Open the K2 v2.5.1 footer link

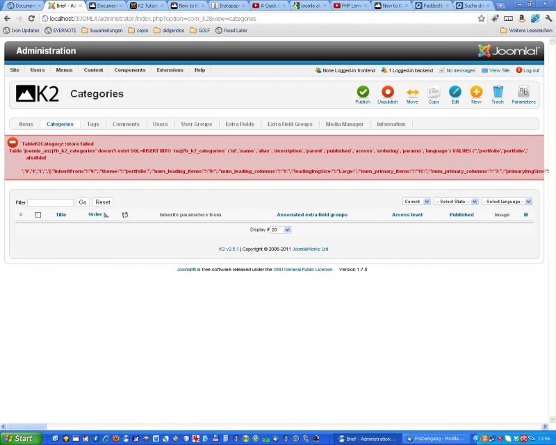click(229, 249)
